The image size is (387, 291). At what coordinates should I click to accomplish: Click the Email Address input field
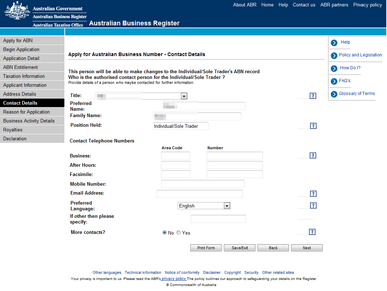point(200,194)
